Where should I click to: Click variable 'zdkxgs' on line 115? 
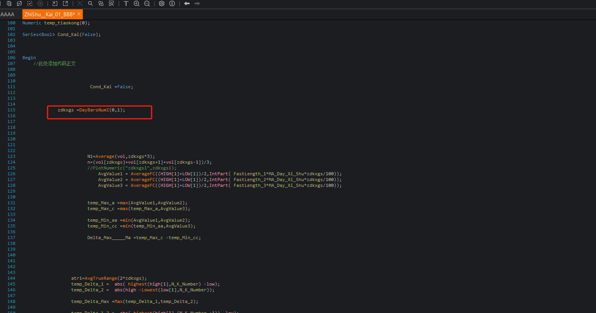coord(66,110)
